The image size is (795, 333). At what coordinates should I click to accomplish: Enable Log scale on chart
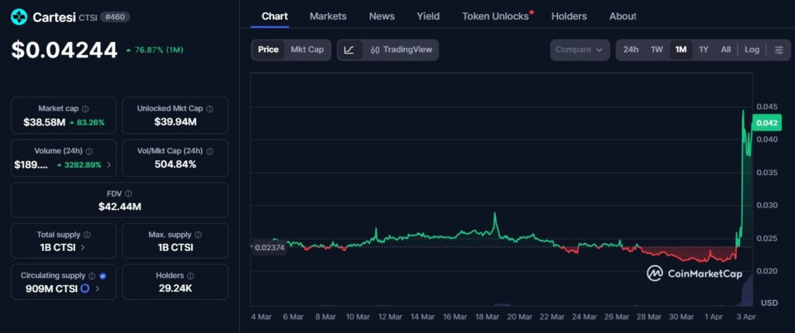[752, 50]
